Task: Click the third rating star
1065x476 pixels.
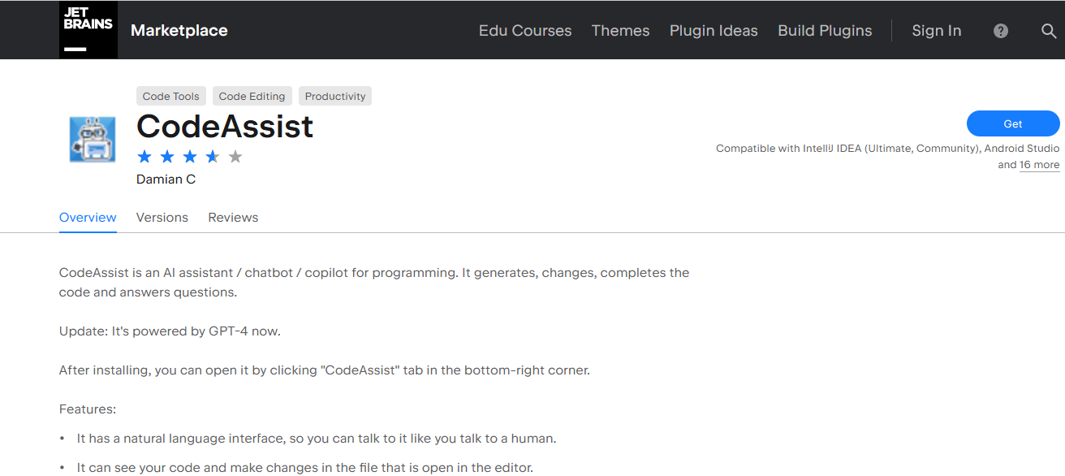Action: [x=190, y=156]
